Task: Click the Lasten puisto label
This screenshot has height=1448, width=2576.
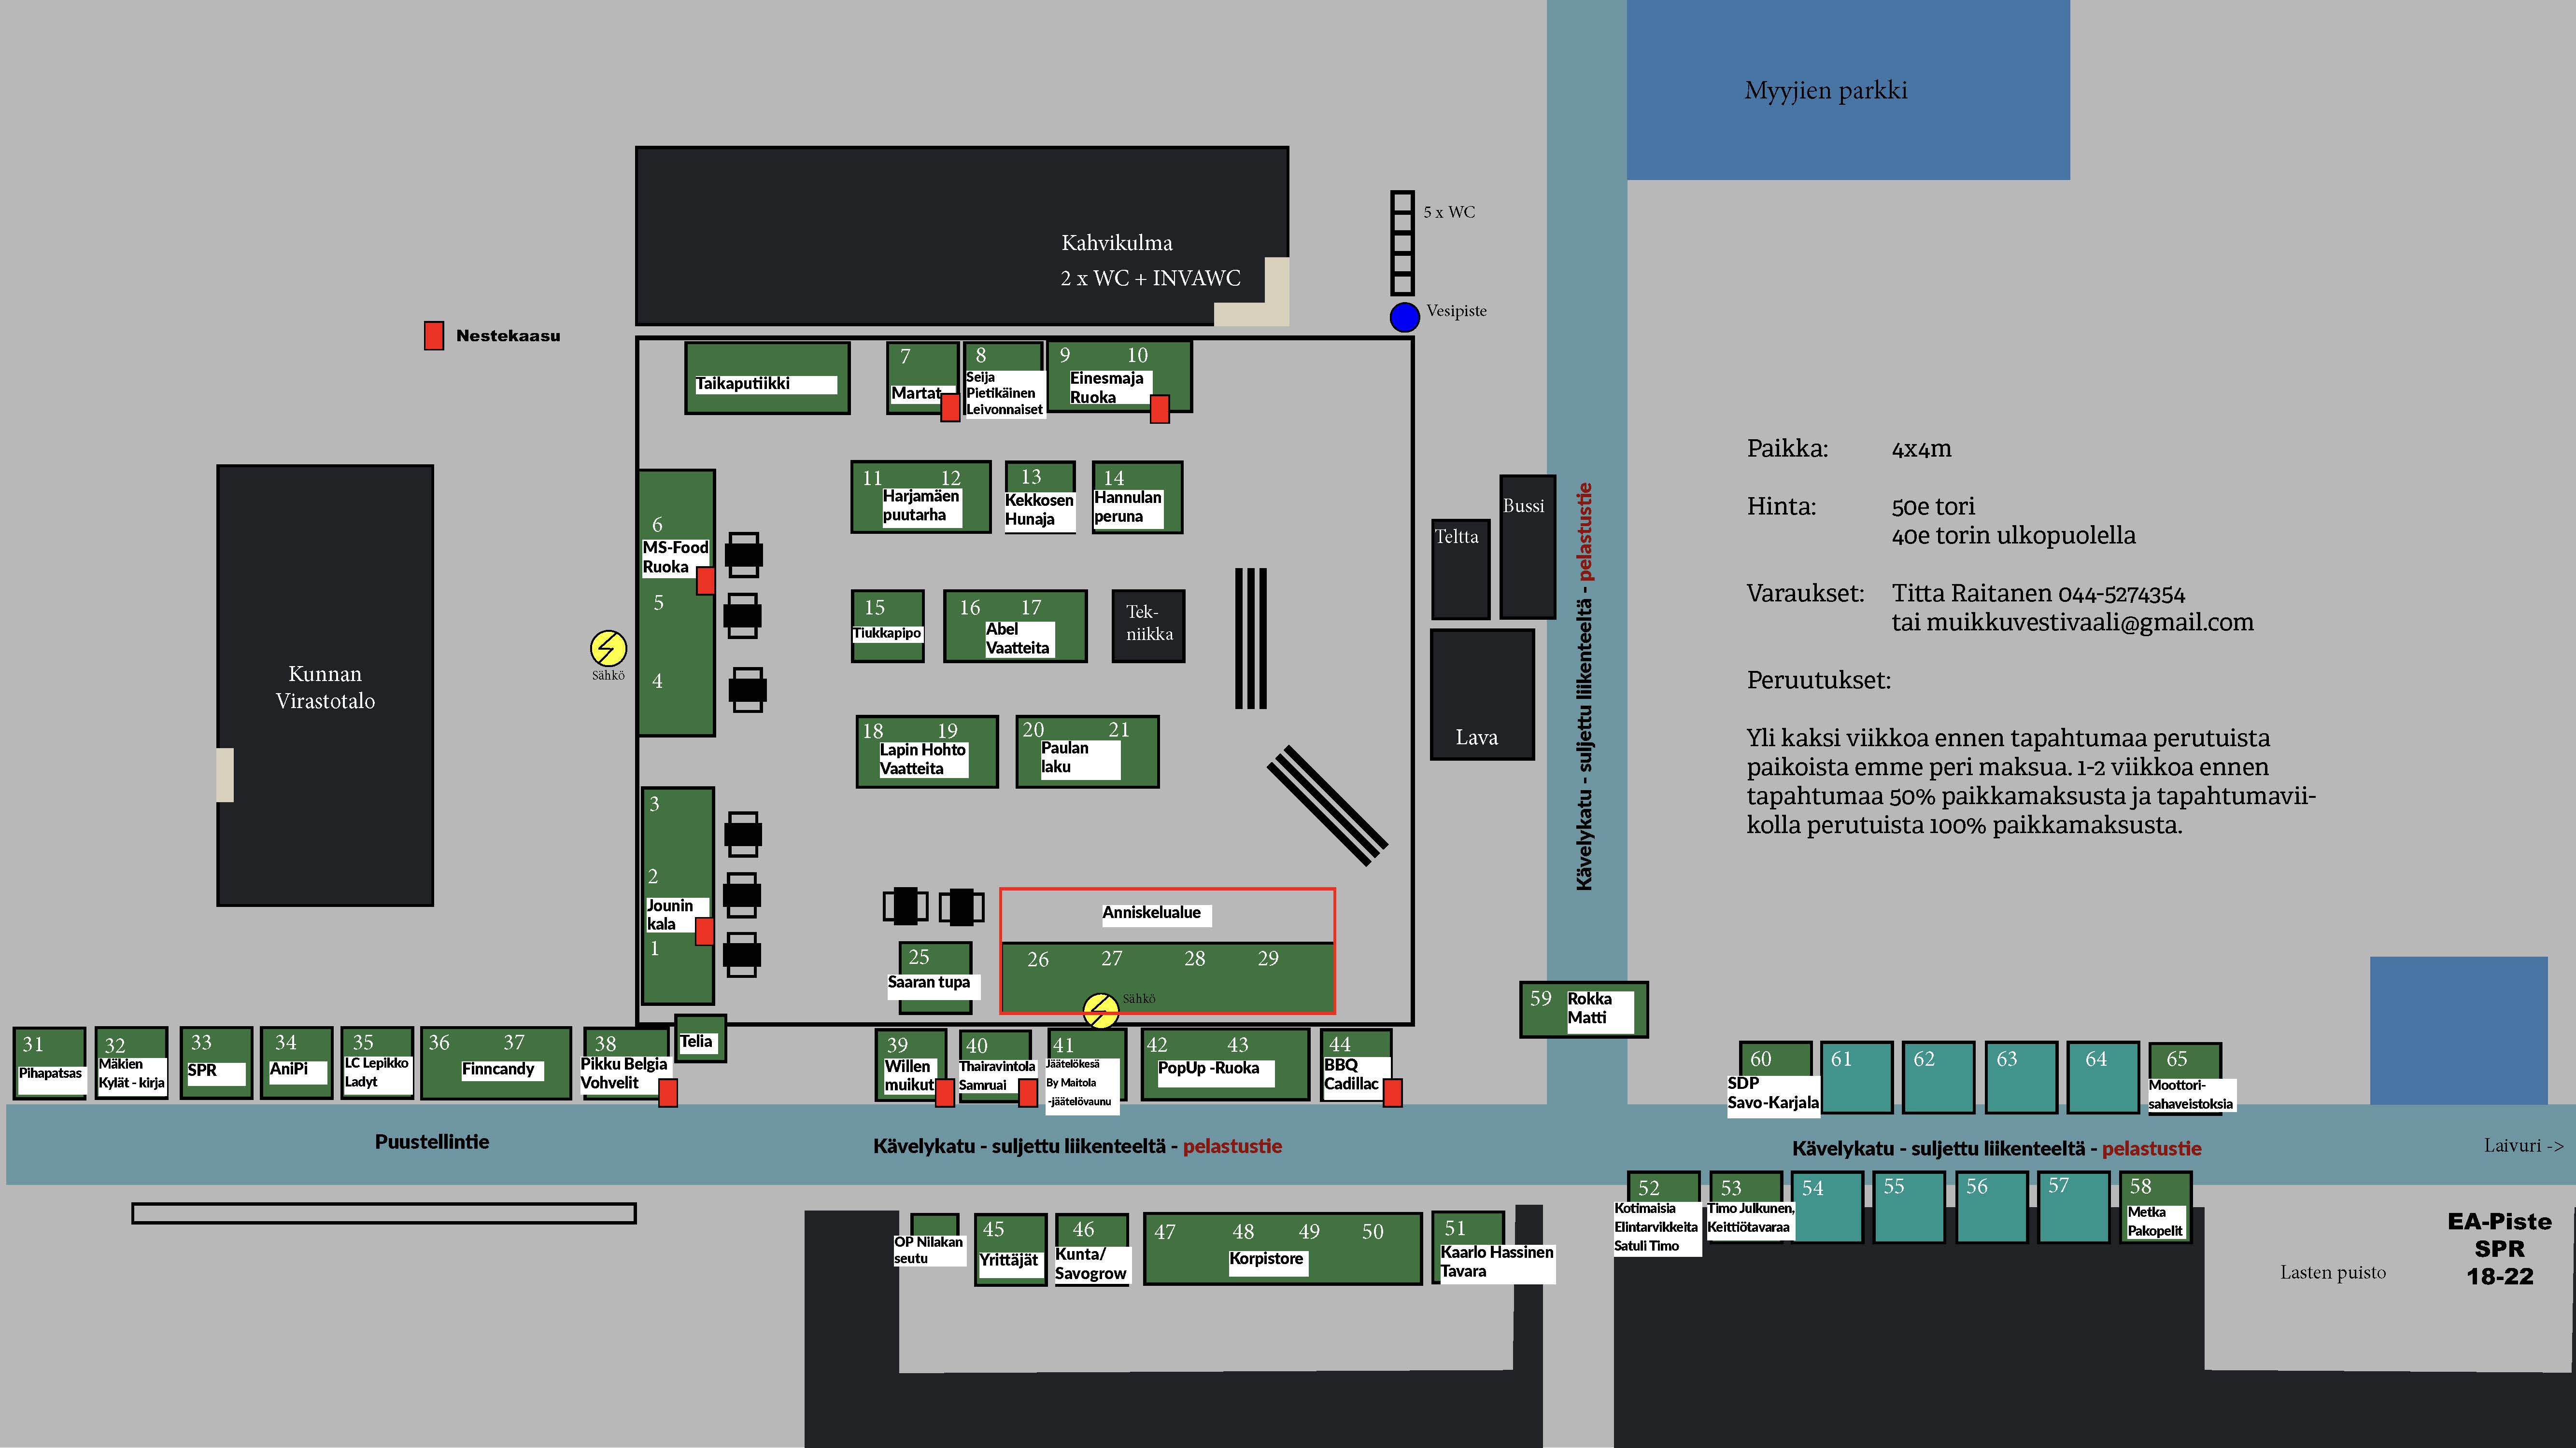Action: (2333, 1272)
